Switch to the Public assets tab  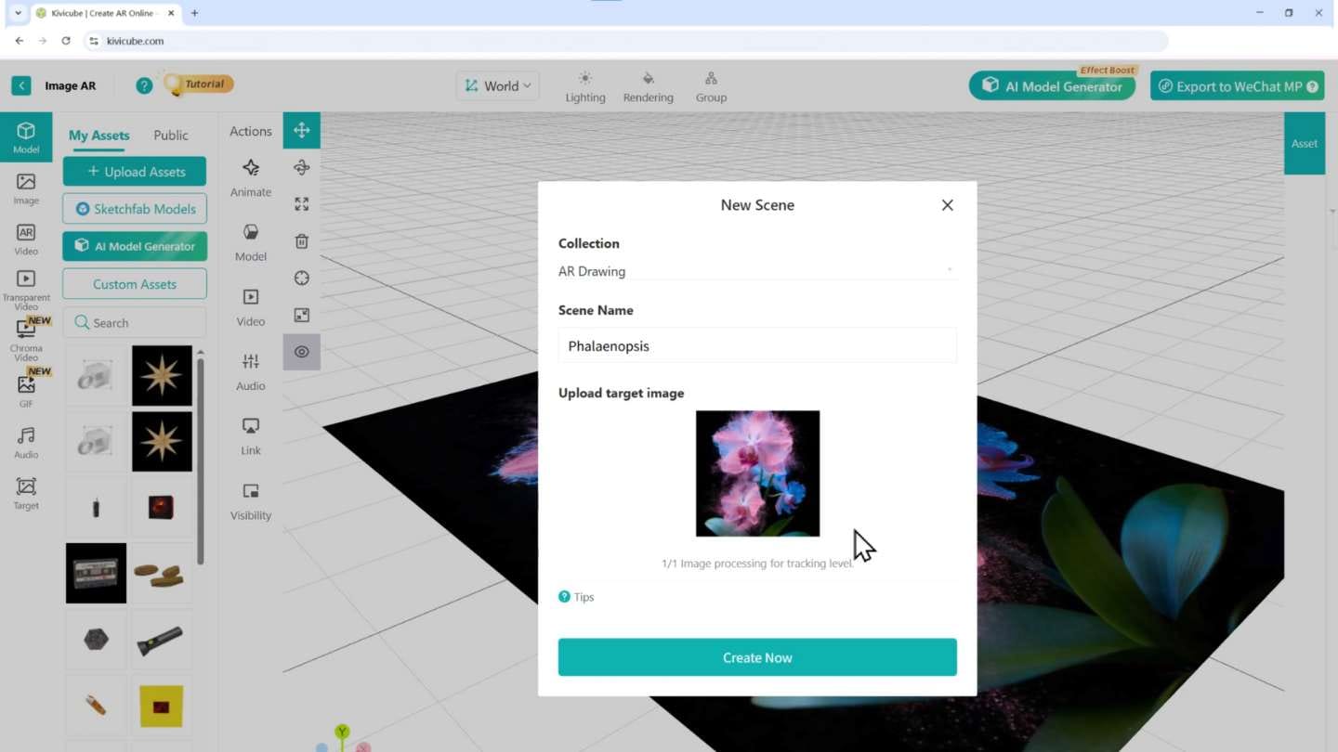(x=171, y=136)
